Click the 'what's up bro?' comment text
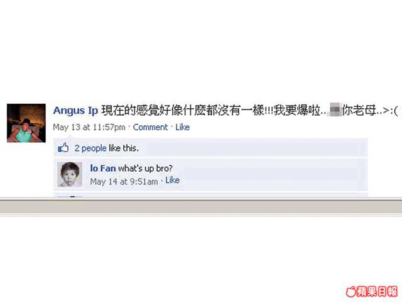Image resolution: width=402 pixels, height=302 pixels. click(x=145, y=169)
